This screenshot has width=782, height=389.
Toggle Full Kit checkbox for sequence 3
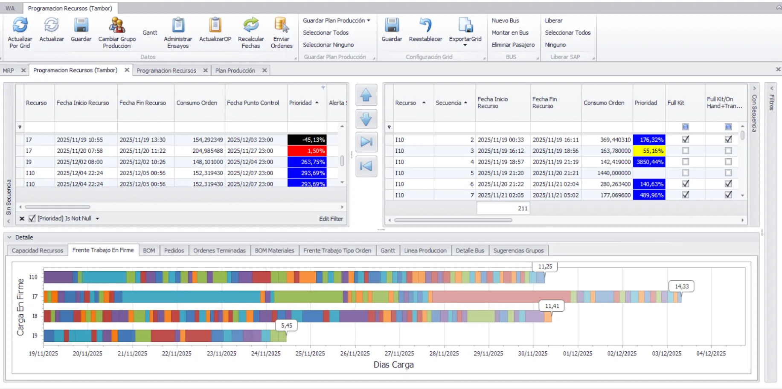click(x=685, y=151)
